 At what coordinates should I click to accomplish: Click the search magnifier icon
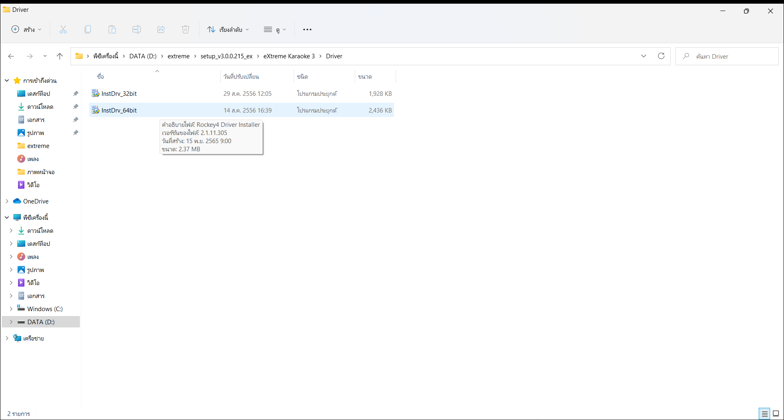tap(686, 56)
